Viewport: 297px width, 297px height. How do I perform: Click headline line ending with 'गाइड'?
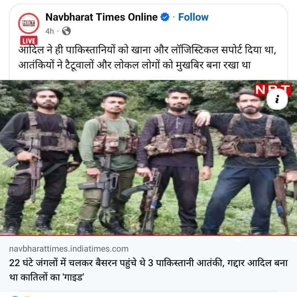(47, 277)
